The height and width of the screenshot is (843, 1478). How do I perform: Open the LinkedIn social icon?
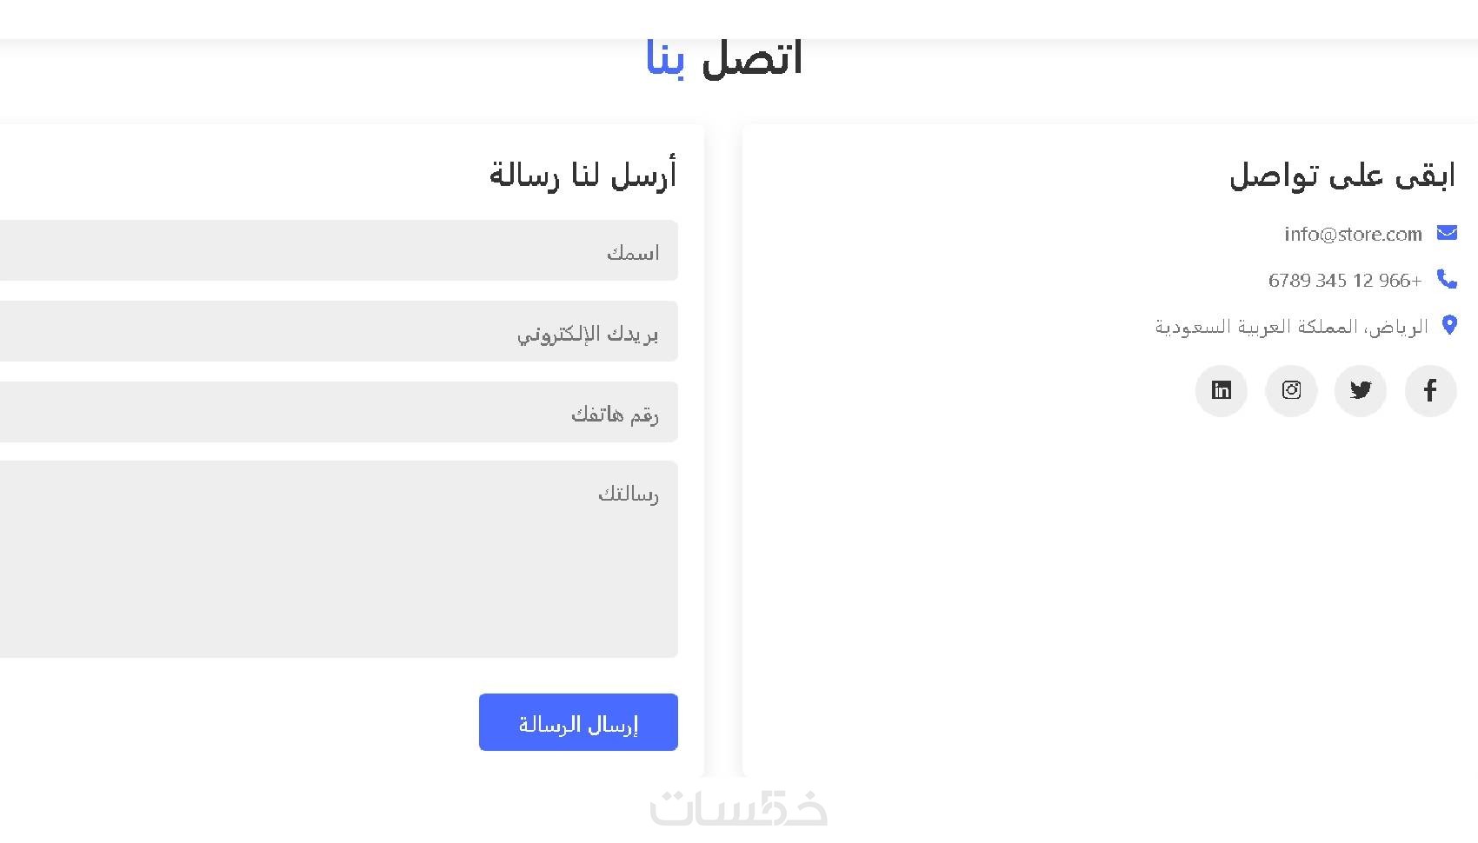point(1222,390)
